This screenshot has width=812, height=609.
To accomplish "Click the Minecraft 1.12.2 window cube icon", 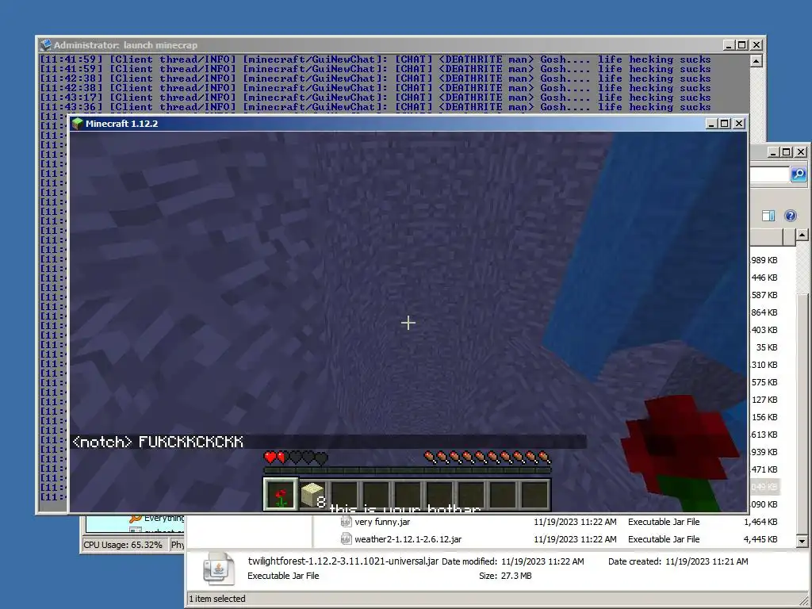I will 78,123.
